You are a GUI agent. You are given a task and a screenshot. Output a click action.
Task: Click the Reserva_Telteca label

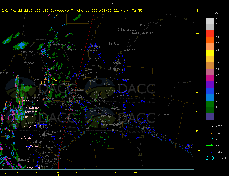pyautogui.click(x=152, y=25)
